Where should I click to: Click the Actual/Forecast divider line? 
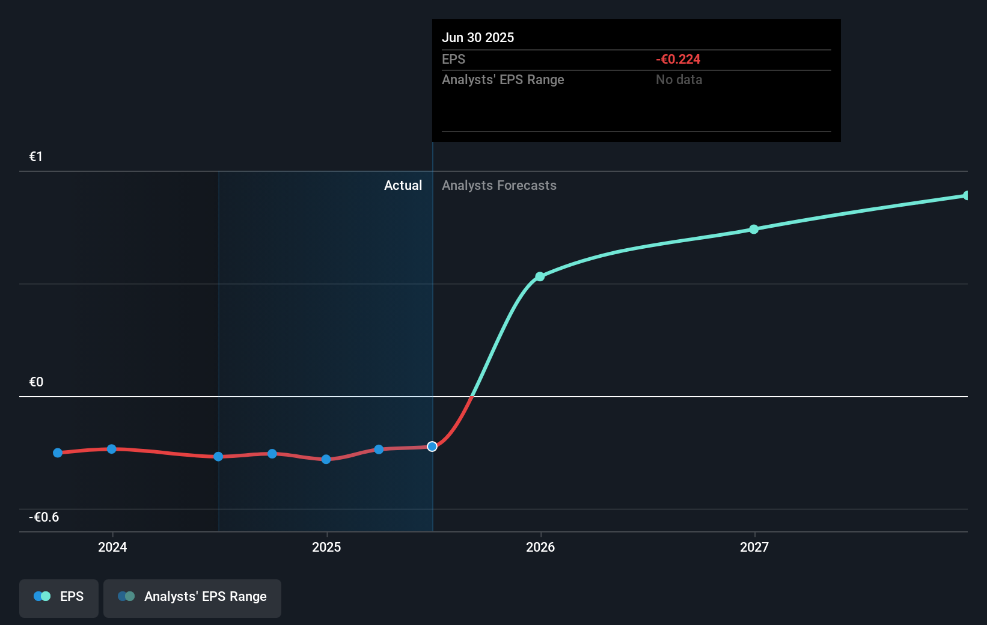point(432,343)
